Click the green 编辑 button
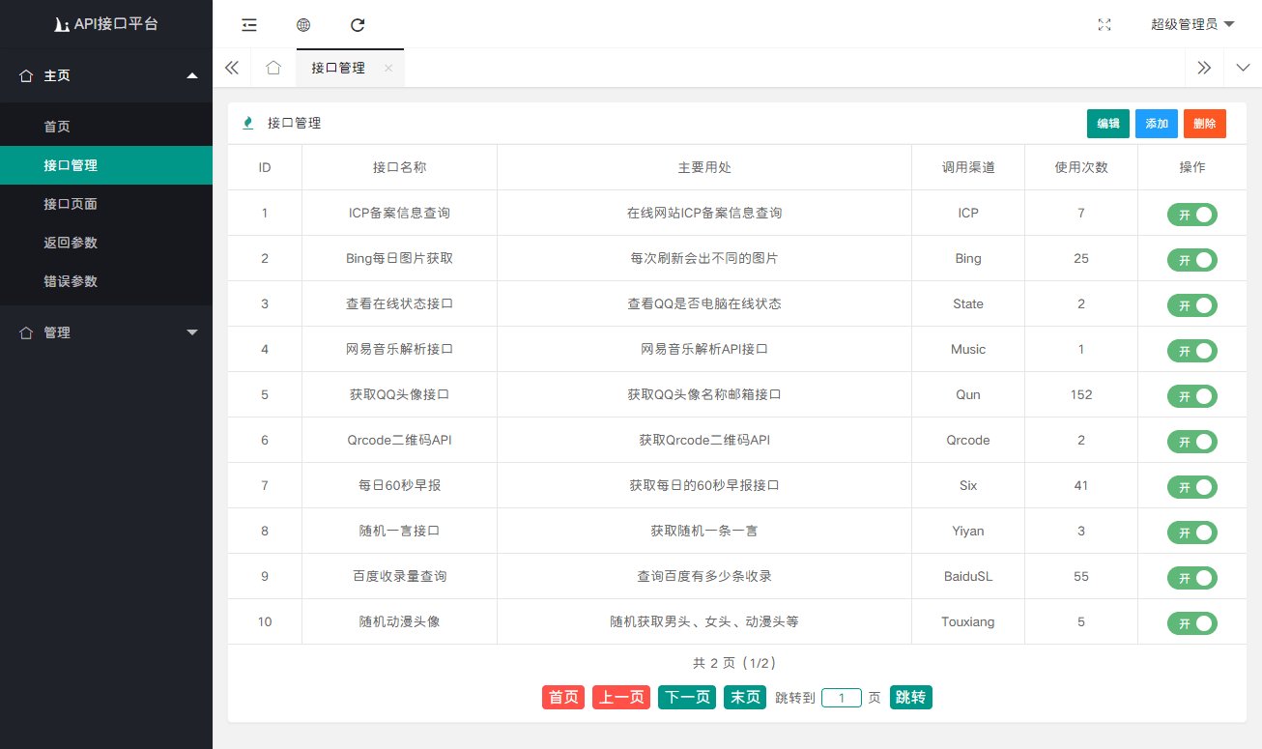 point(1108,124)
